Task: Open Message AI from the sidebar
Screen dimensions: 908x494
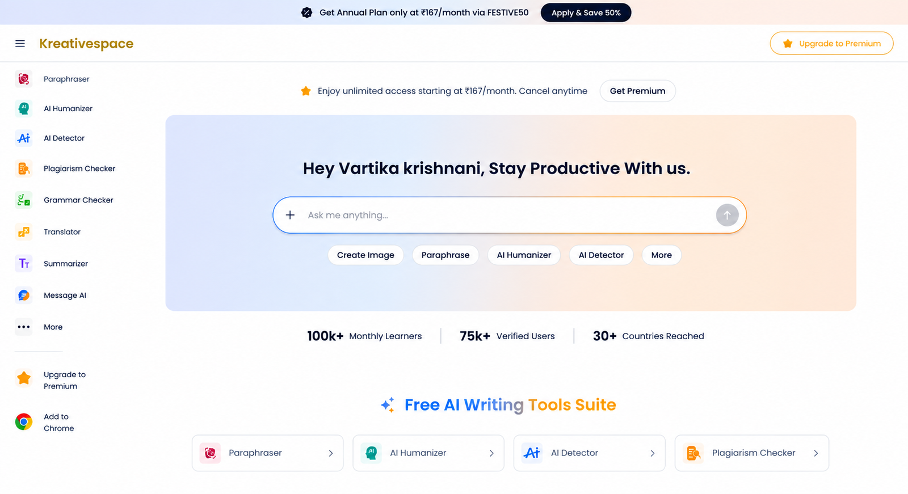Action: pos(65,295)
